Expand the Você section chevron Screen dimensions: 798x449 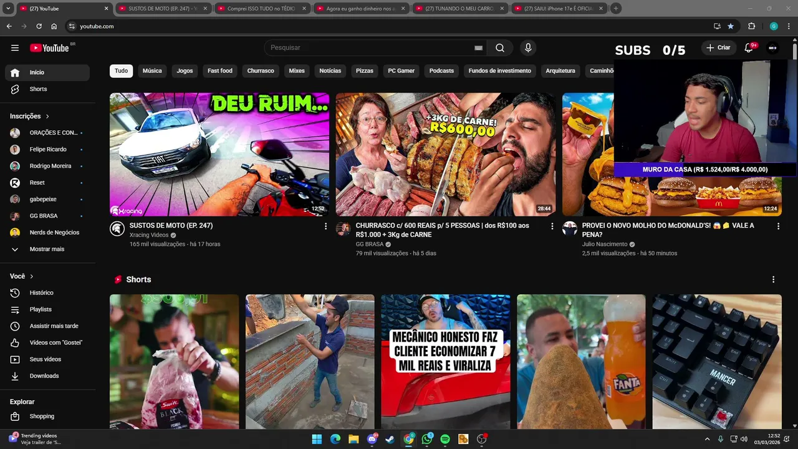click(32, 276)
